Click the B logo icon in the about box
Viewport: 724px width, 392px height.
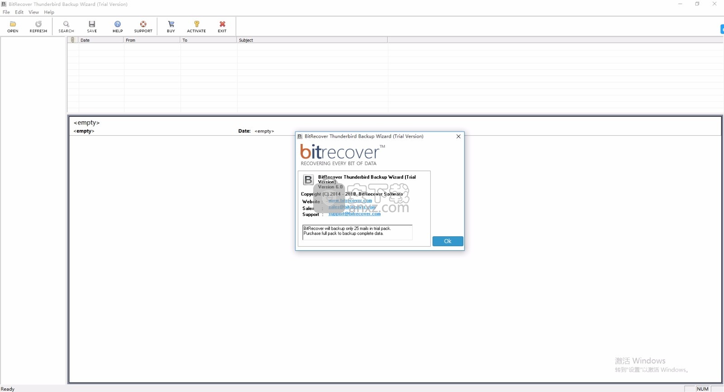(308, 180)
